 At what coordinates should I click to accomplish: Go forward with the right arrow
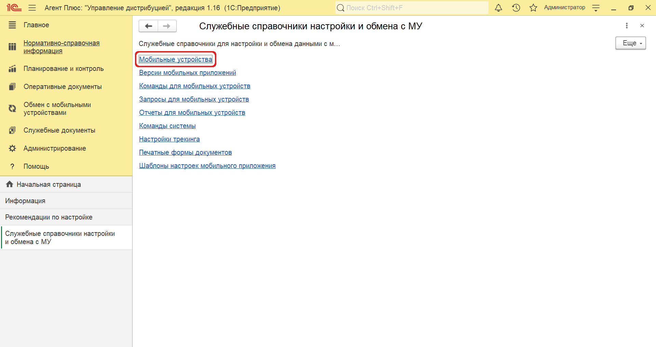[x=167, y=26]
